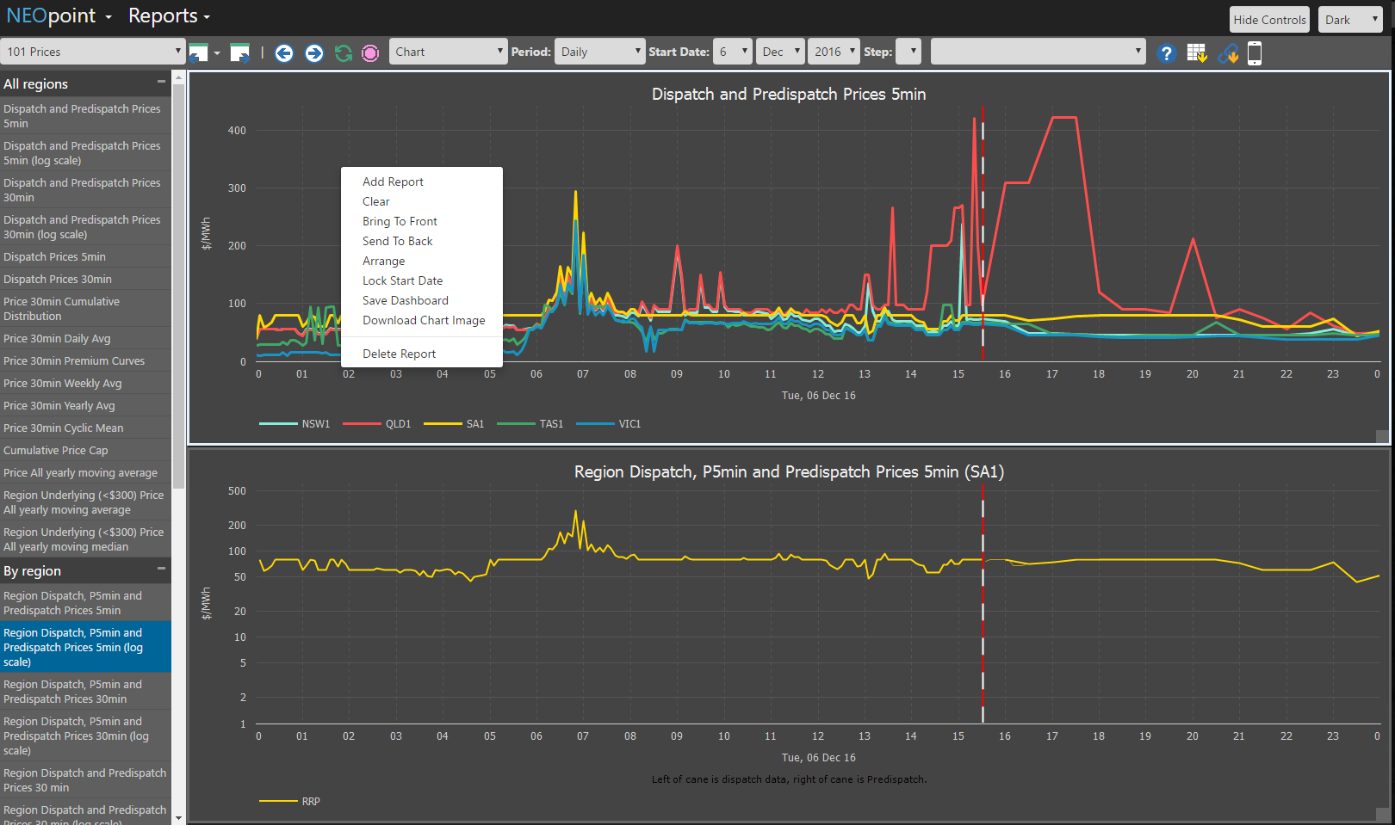The height and width of the screenshot is (825, 1395).
Task: Choose Download Chart Image from context menu
Action: pyautogui.click(x=424, y=320)
